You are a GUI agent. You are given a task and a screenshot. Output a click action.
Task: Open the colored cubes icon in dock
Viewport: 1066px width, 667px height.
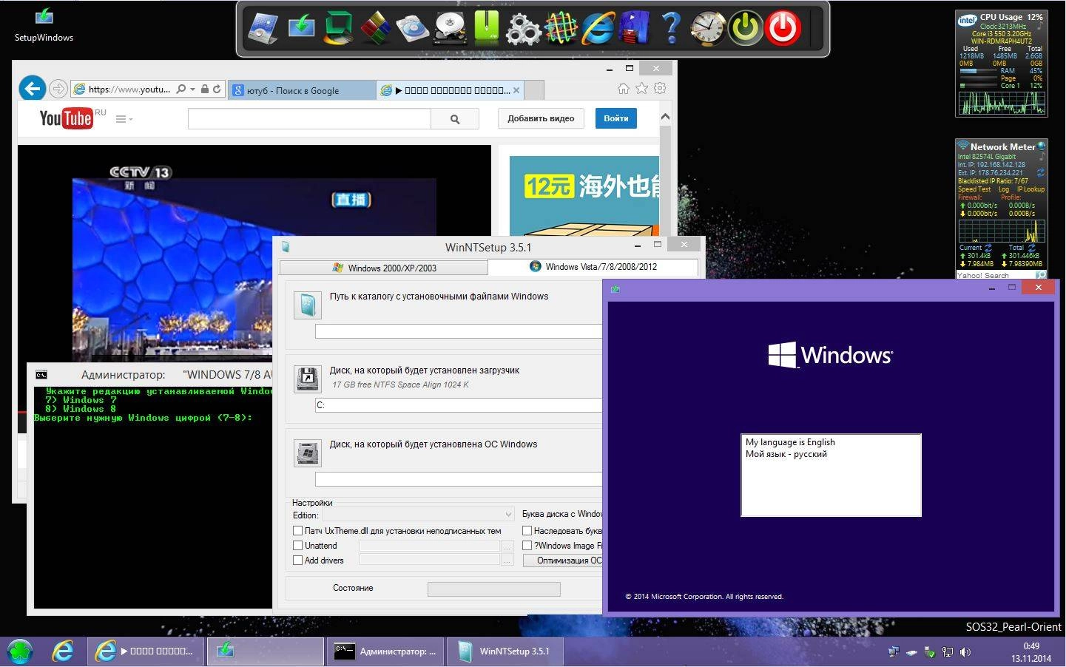[x=375, y=28]
